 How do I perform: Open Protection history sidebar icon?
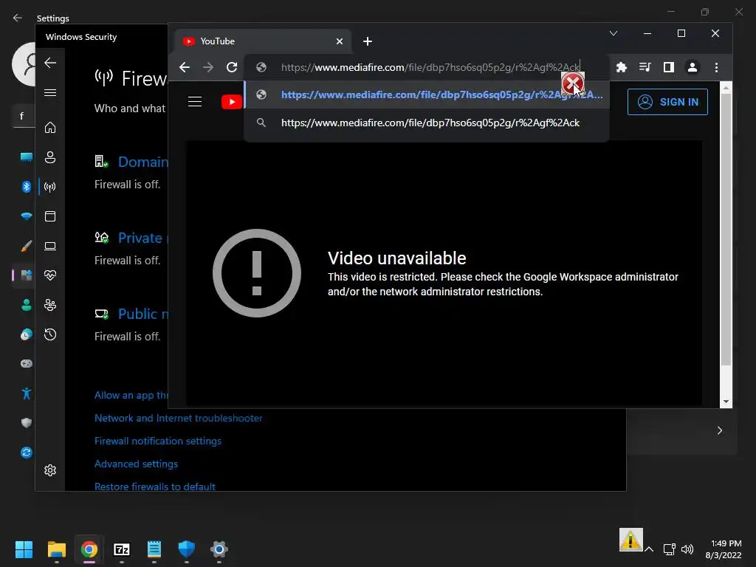click(x=50, y=334)
